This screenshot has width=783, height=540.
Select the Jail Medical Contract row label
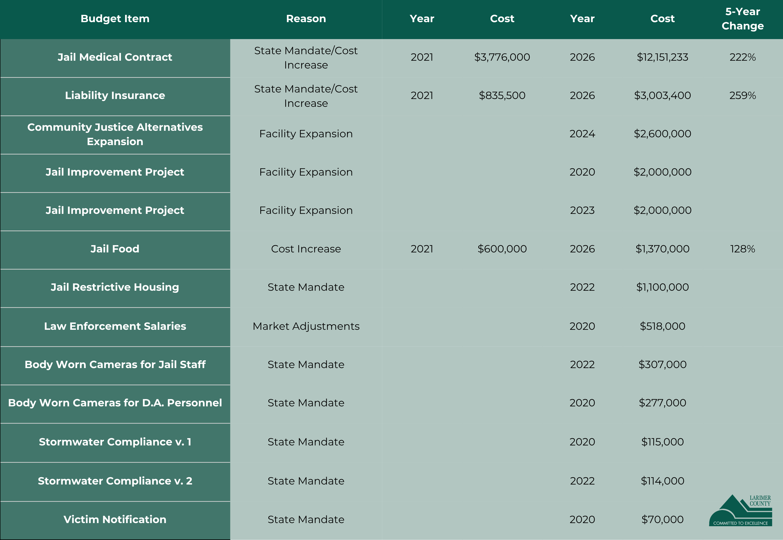point(115,57)
